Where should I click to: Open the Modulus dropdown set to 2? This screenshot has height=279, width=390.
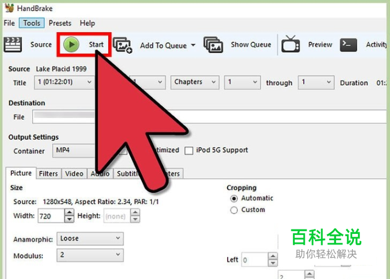[90, 255]
